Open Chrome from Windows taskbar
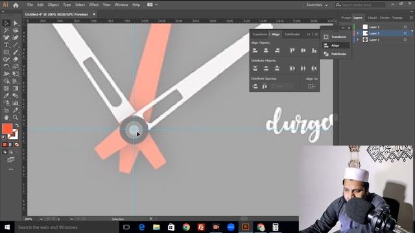 pyautogui.click(x=186, y=227)
